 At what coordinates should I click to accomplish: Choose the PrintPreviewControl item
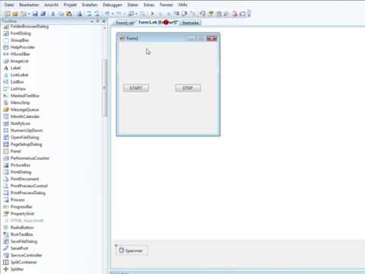click(x=29, y=186)
